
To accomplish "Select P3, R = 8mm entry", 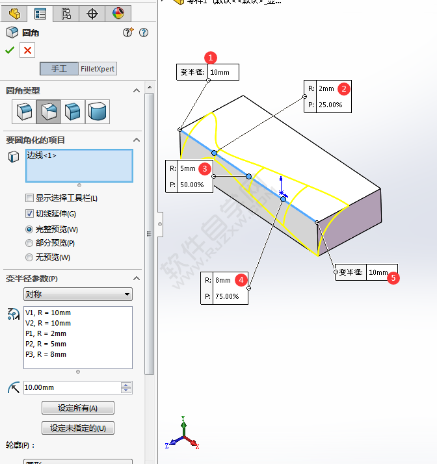I will point(46,354).
